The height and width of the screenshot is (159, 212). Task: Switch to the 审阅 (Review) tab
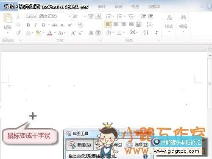tap(119, 6)
